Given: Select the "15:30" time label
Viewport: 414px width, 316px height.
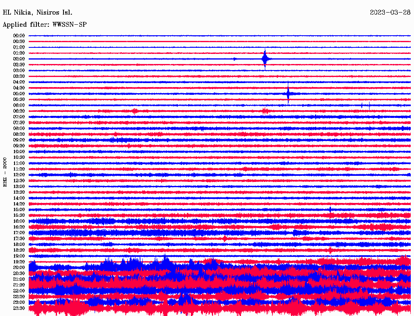Looking at the screenshot, I should click(19, 216).
